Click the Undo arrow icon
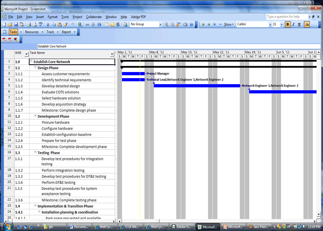 click(72, 24)
